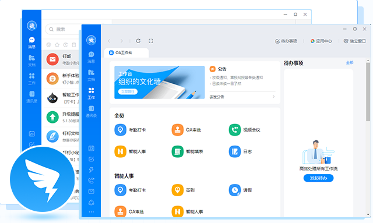Viewport: 373px width, 223px height.
Task: Click the fullscreen expand icon in the toolbar
Action: (151, 41)
